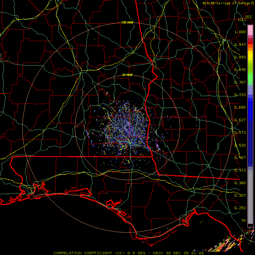Click the KEOX 30 DEC 25 21:02 timestamp

(x=178, y=253)
